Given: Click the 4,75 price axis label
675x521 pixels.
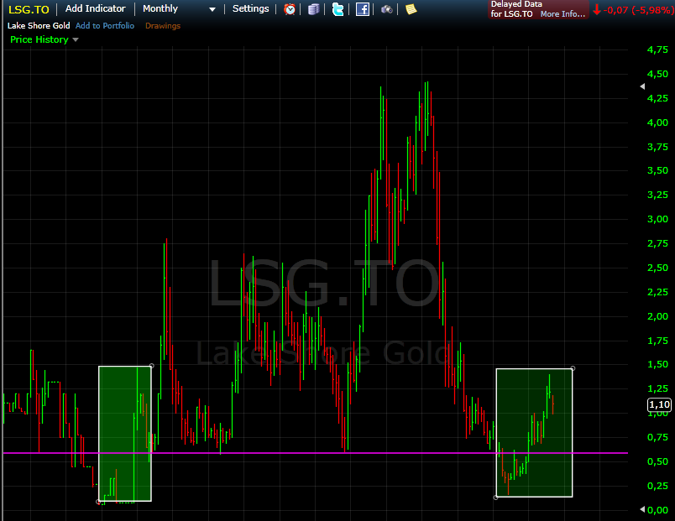Looking at the screenshot, I should pos(657,49).
